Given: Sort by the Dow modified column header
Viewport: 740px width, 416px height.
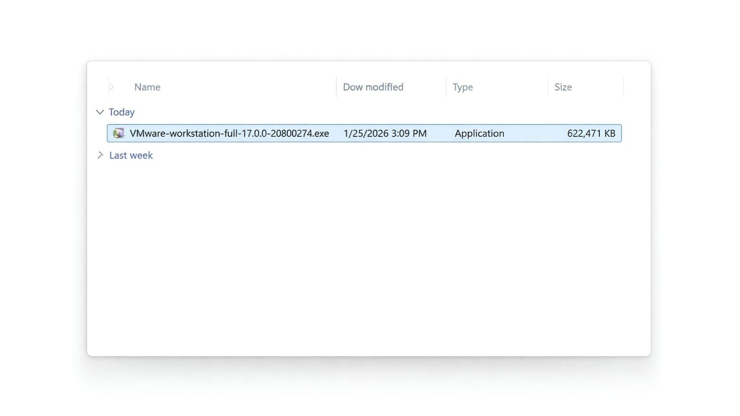Looking at the screenshot, I should (373, 87).
